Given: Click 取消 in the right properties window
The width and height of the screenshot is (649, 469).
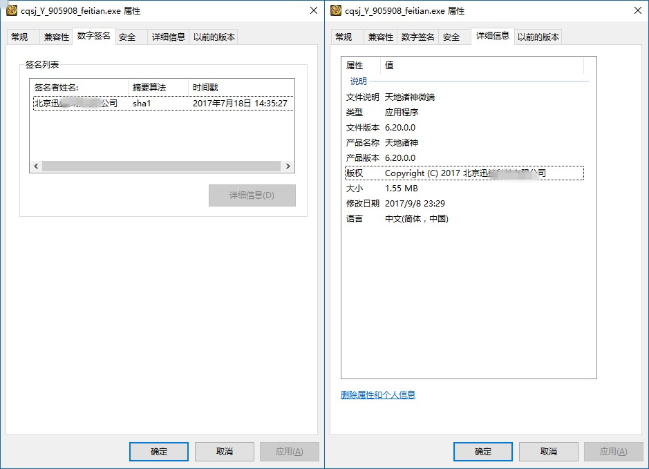Looking at the screenshot, I should [x=548, y=451].
